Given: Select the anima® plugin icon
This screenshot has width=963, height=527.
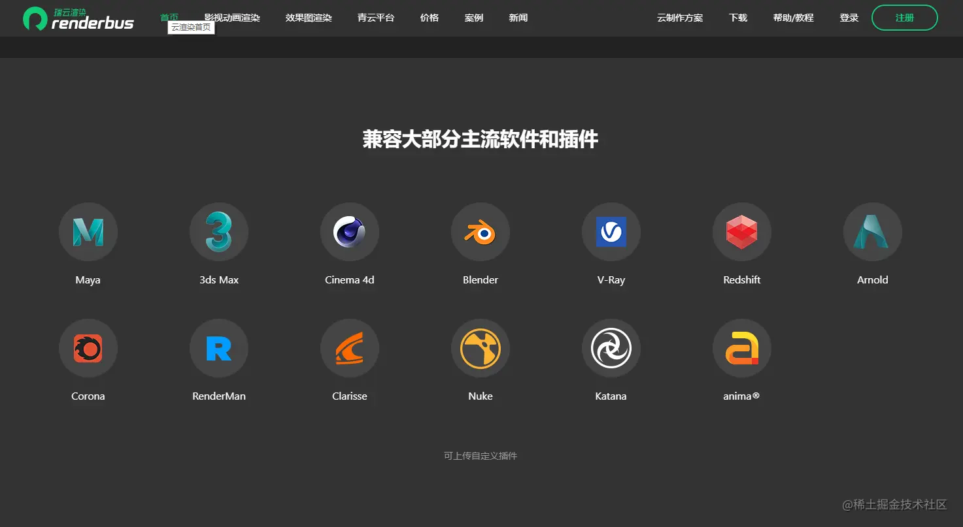Looking at the screenshot, I should click(x=741, y=347).
